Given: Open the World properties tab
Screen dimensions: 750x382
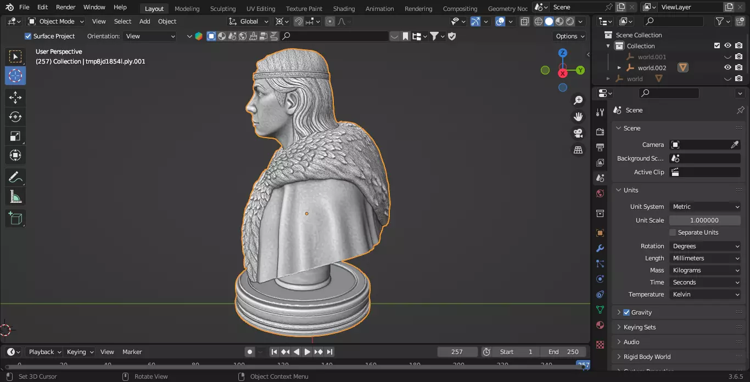Looking at the screenshot, I should (x=600, y=193).
